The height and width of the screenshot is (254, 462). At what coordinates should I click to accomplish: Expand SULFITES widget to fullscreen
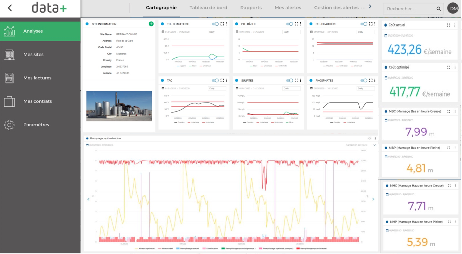click(x=296, y=80)
